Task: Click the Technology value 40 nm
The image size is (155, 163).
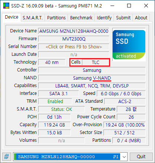Action: [52, 63]
